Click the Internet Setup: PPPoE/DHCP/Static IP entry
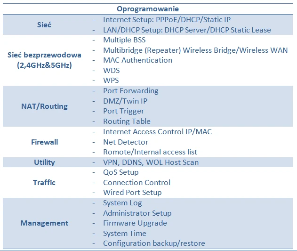This screenshot has height=251, width=297. point(167,20)
